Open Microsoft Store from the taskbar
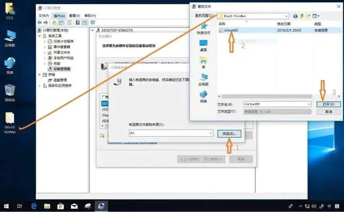This screenshot has height=212, width=344. [61, 206]
